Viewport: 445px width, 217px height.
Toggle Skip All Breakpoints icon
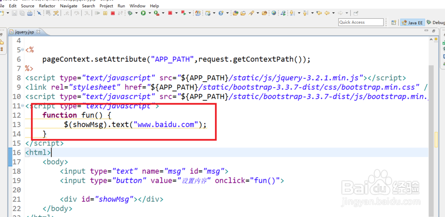(39, 13)
